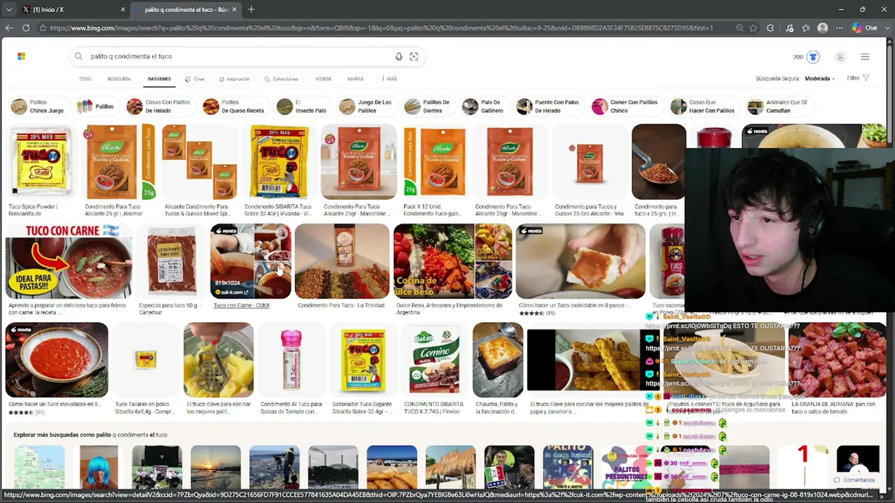Click the Bing search magnifier icon
895x503 pixels.
click(79, 57)
